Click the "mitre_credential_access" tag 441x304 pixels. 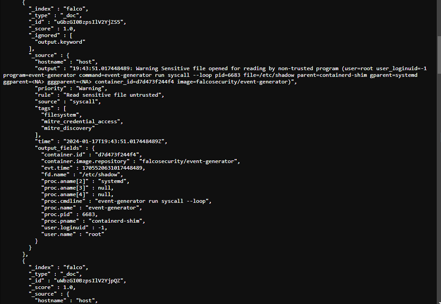81,121
